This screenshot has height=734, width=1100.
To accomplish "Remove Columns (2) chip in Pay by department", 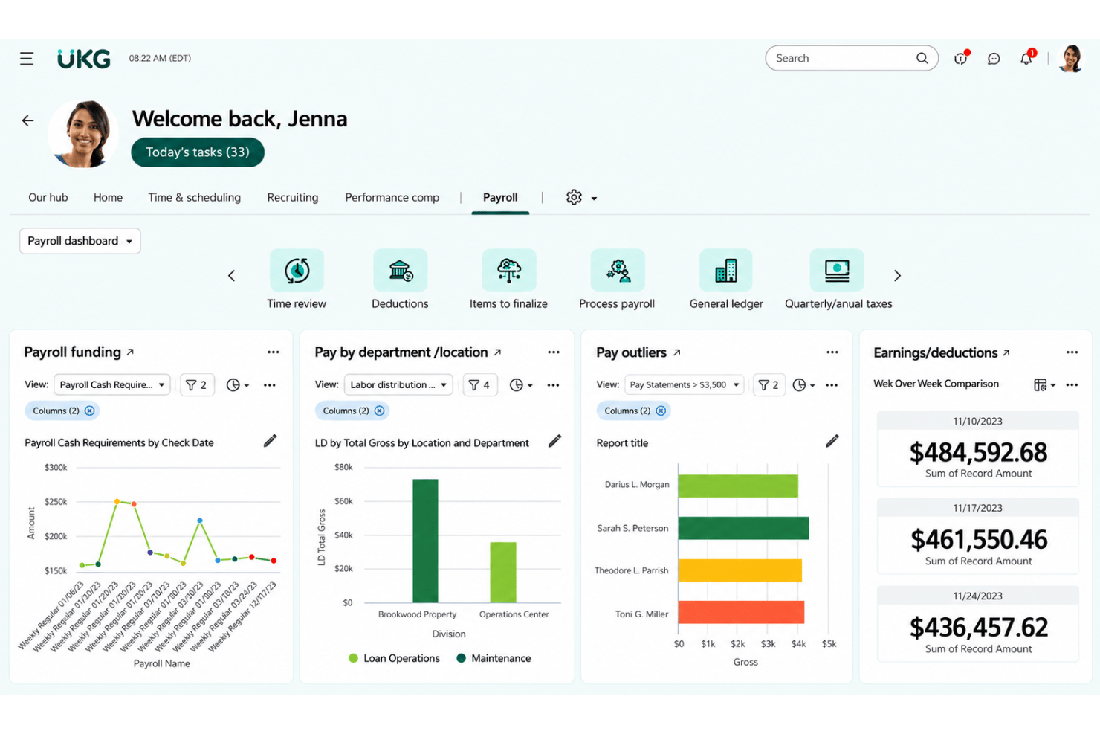I will (380, 411).
